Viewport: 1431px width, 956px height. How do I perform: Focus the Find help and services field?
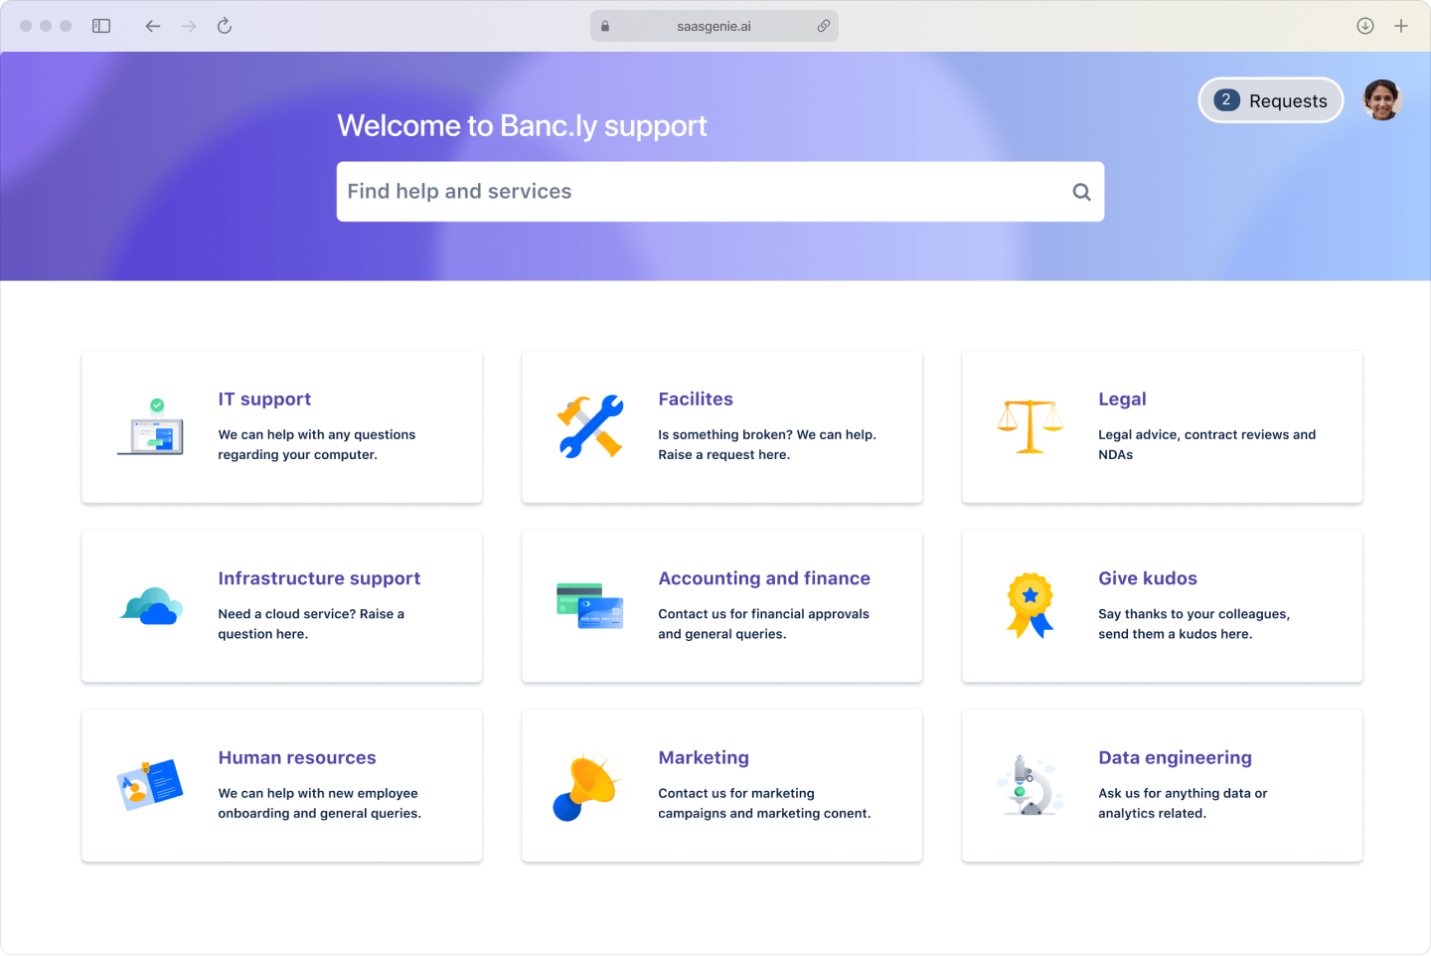[x=720, y=192]
